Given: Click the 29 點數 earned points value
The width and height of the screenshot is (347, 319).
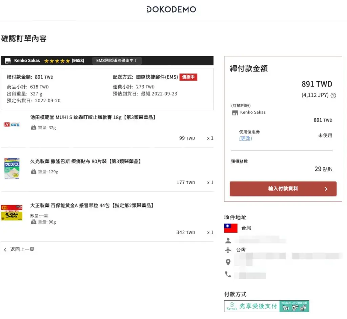Looking at the screenshot, I should [324, 169].
